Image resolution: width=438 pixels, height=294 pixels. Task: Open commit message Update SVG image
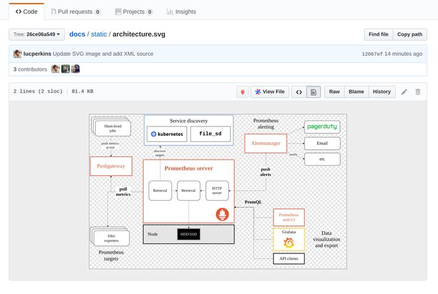(103, 54)
